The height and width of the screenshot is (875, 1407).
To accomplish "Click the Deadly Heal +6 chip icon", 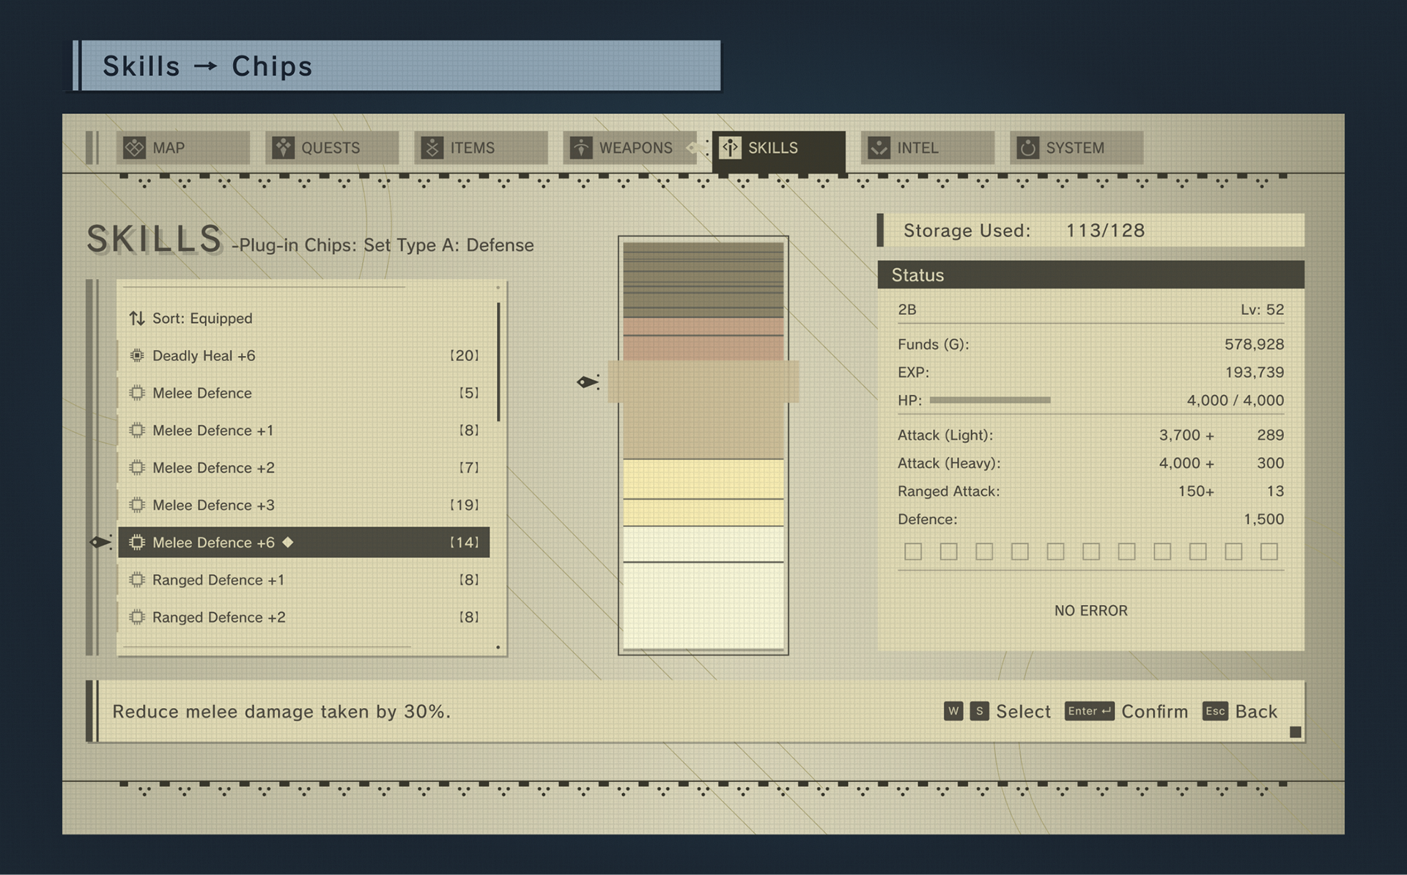I will click(x=137, y=356).
